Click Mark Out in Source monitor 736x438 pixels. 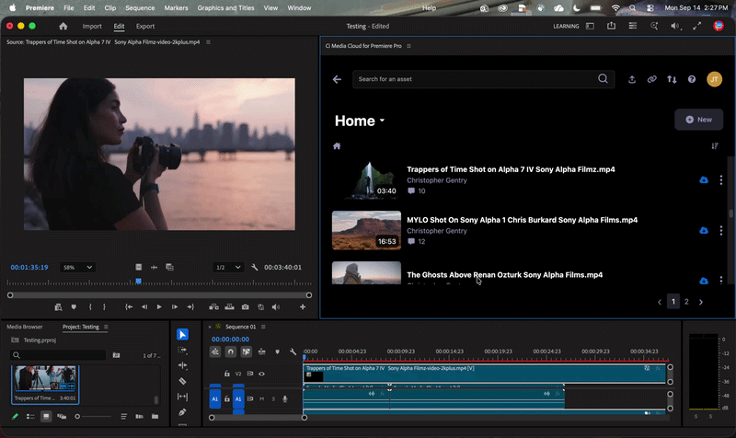[x=104, y=307]
